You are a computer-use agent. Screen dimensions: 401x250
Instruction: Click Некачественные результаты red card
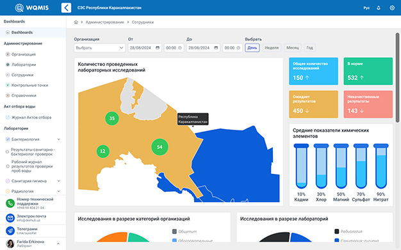(368, 104)
